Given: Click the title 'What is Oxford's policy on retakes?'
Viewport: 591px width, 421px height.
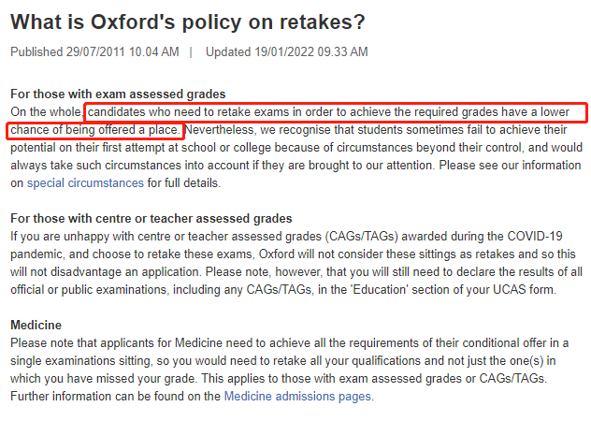Looking at the screenshot, I should (x=188, y=22).
